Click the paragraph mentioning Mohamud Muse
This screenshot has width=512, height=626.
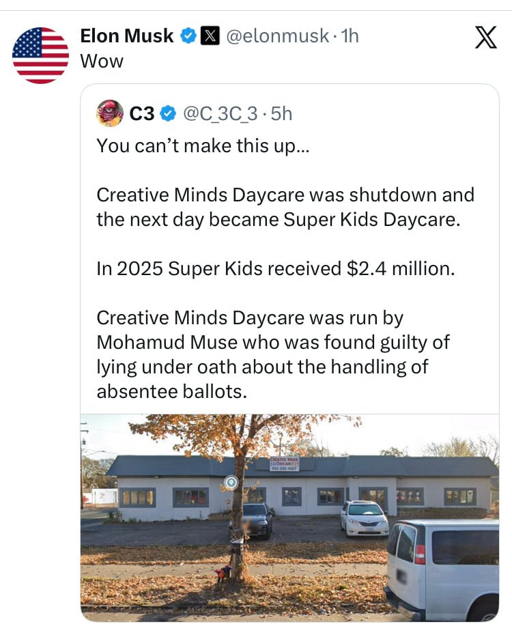[273, 354]
